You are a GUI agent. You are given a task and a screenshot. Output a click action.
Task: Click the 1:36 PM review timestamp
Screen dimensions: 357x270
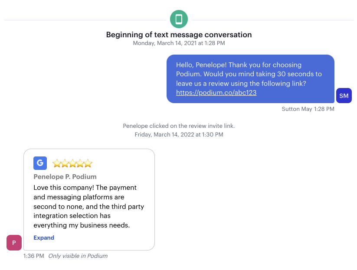[x=34, y=256]
